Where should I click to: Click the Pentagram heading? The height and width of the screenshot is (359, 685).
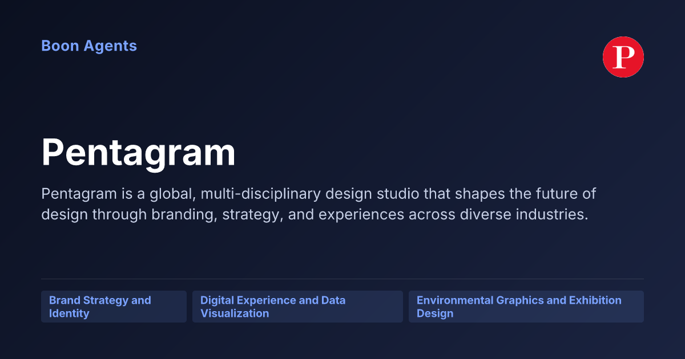[x=138, y=153]
